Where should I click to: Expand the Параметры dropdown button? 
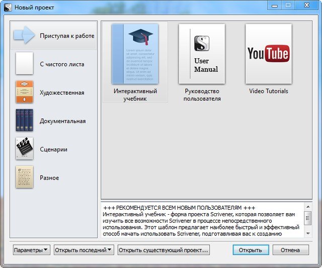point(31,250)
